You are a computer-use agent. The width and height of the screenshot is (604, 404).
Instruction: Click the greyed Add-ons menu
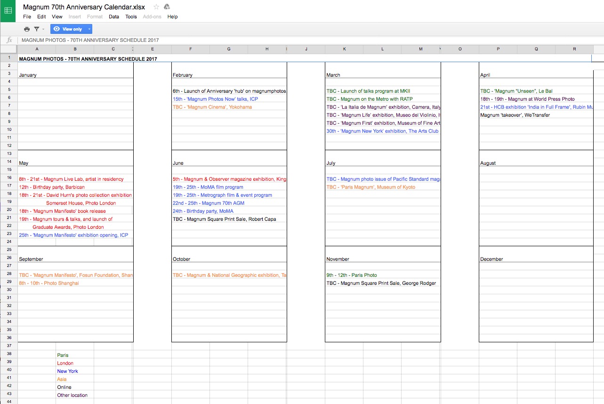coord(152,16)
